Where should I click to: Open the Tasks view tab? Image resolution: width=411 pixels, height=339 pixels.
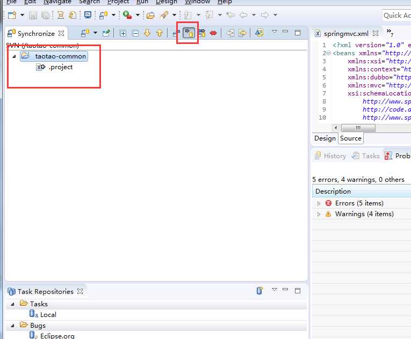(x=366, y=156)
